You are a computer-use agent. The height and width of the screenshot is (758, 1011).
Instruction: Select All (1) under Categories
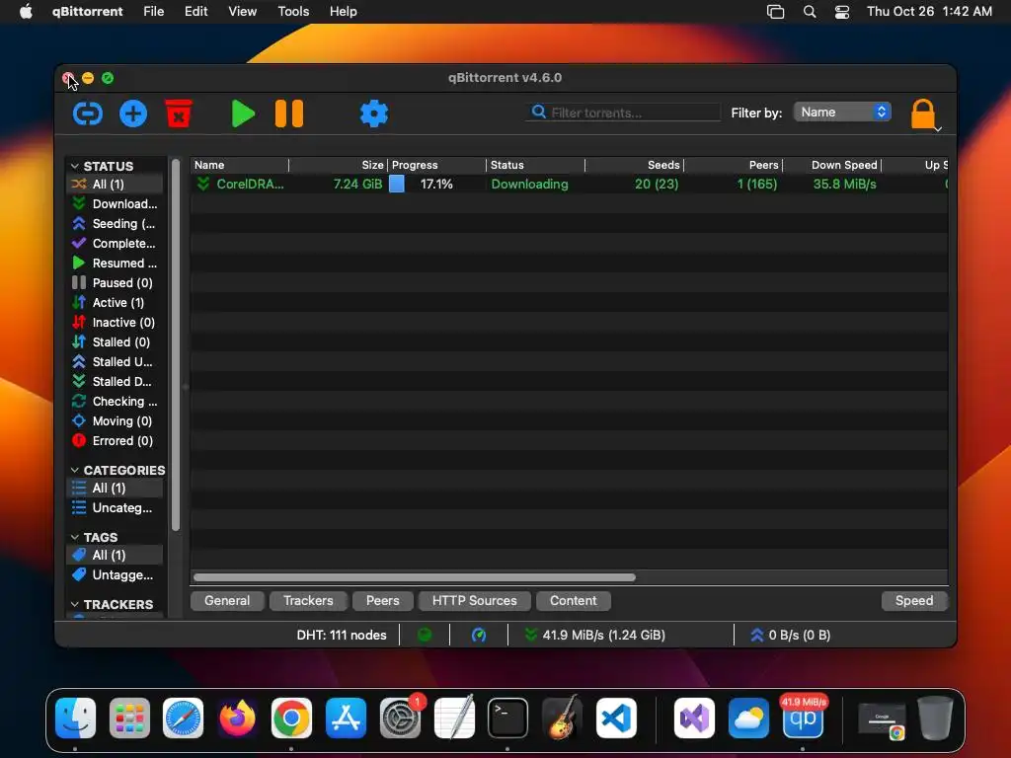115,488
